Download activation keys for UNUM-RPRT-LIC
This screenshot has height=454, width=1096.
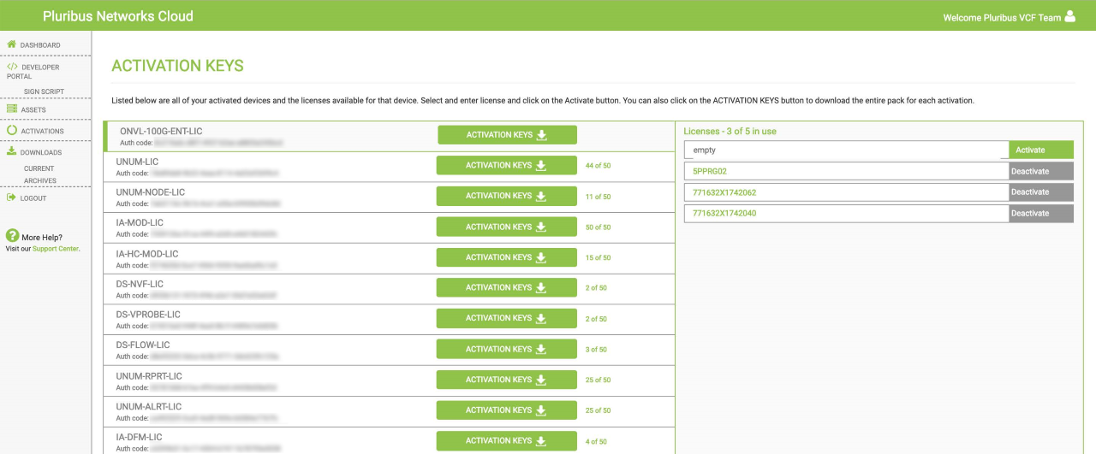[x=506, y=380]
